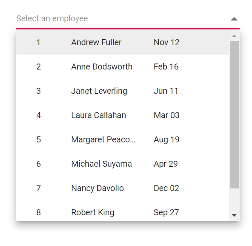The height and width of the screenshot is (246, 252).
Task: Pick Nancy Davolio
Action: point(97,188)
